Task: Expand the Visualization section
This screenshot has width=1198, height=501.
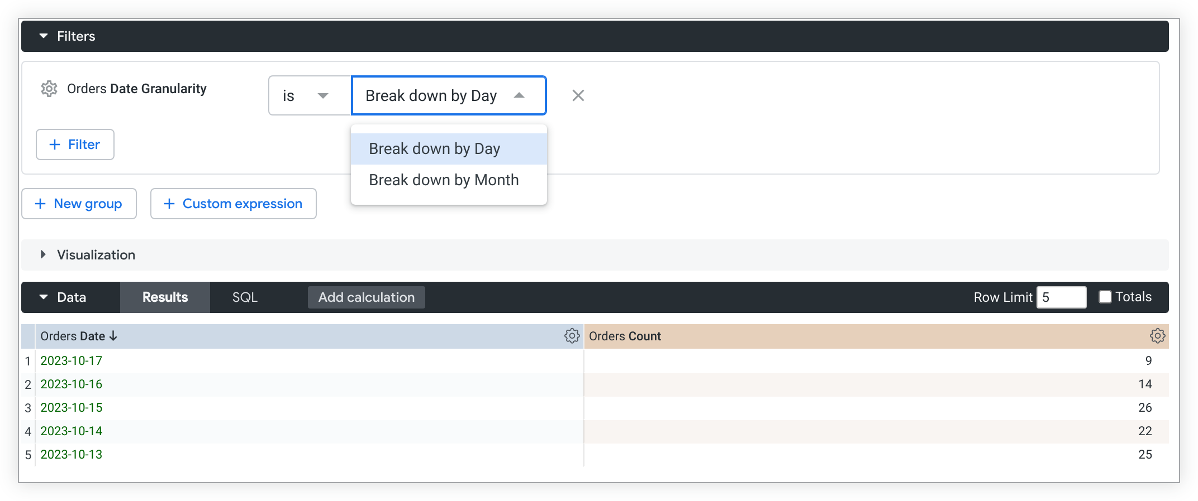Action: 44,255
